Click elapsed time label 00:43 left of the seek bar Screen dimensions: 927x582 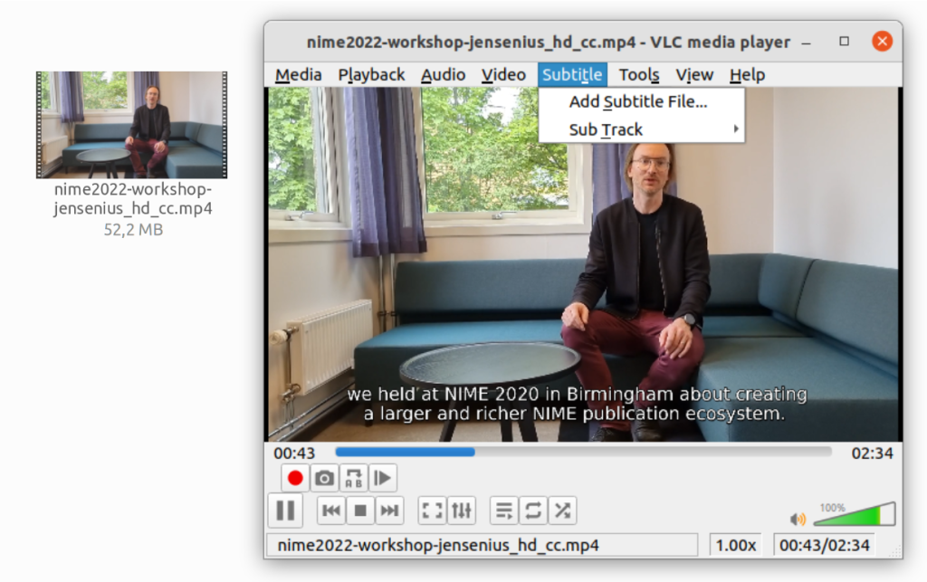pos(294,453)
